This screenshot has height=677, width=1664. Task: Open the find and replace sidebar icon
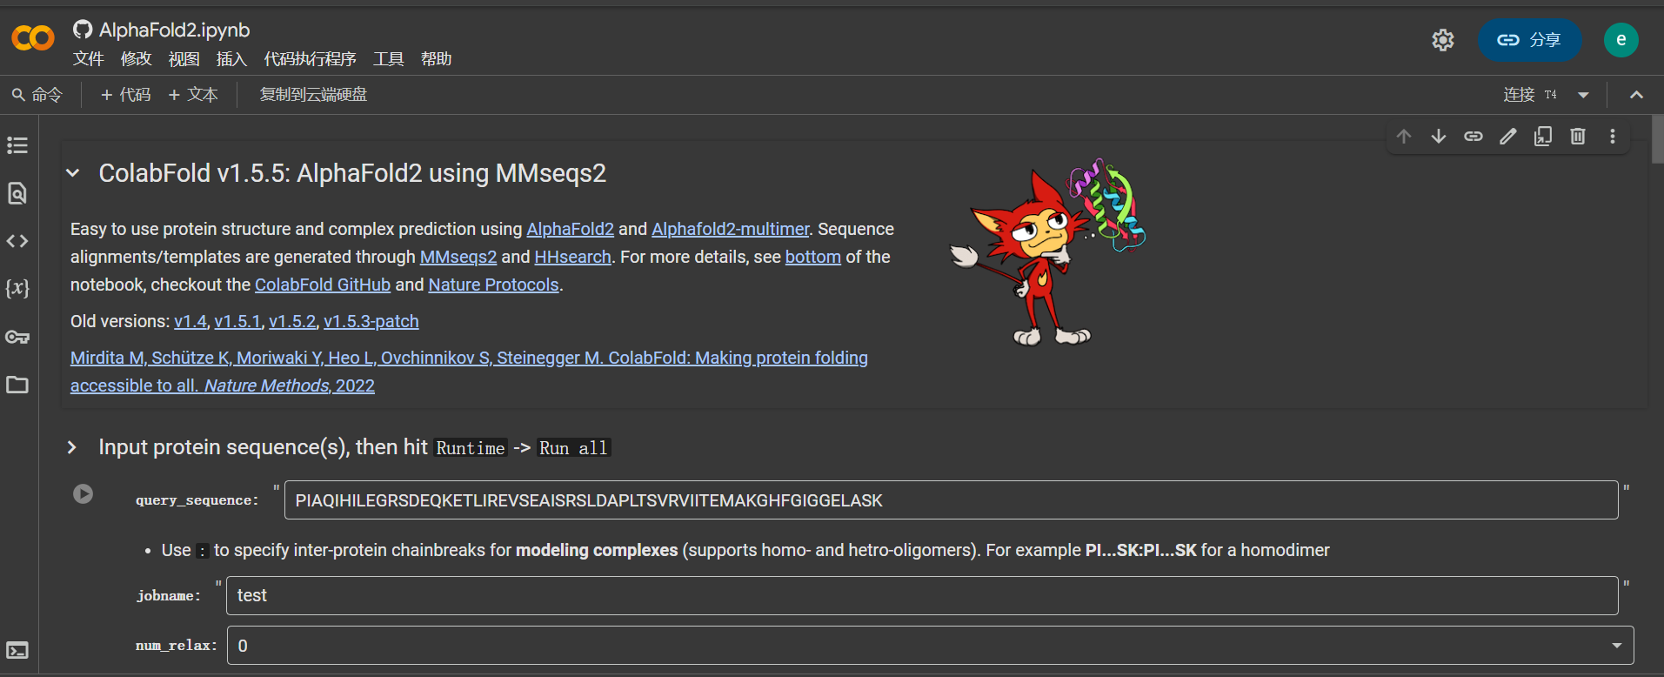(17, 193)
